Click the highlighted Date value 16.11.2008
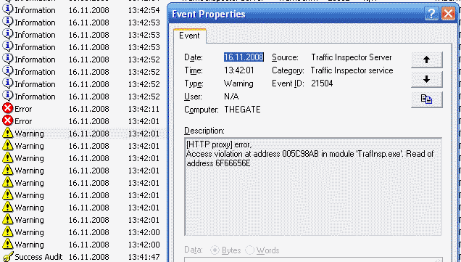 pyautogui.click(x=244, y=57)
